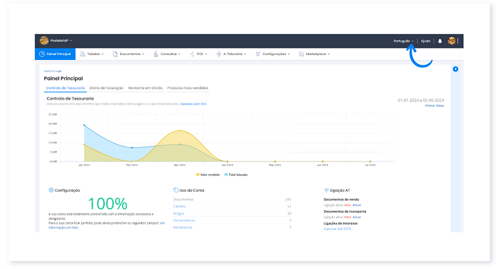Viewport: 496px width, 269px height.
Task: Click Ativar for Documentos de venda
Action: [x=357, y=205]
